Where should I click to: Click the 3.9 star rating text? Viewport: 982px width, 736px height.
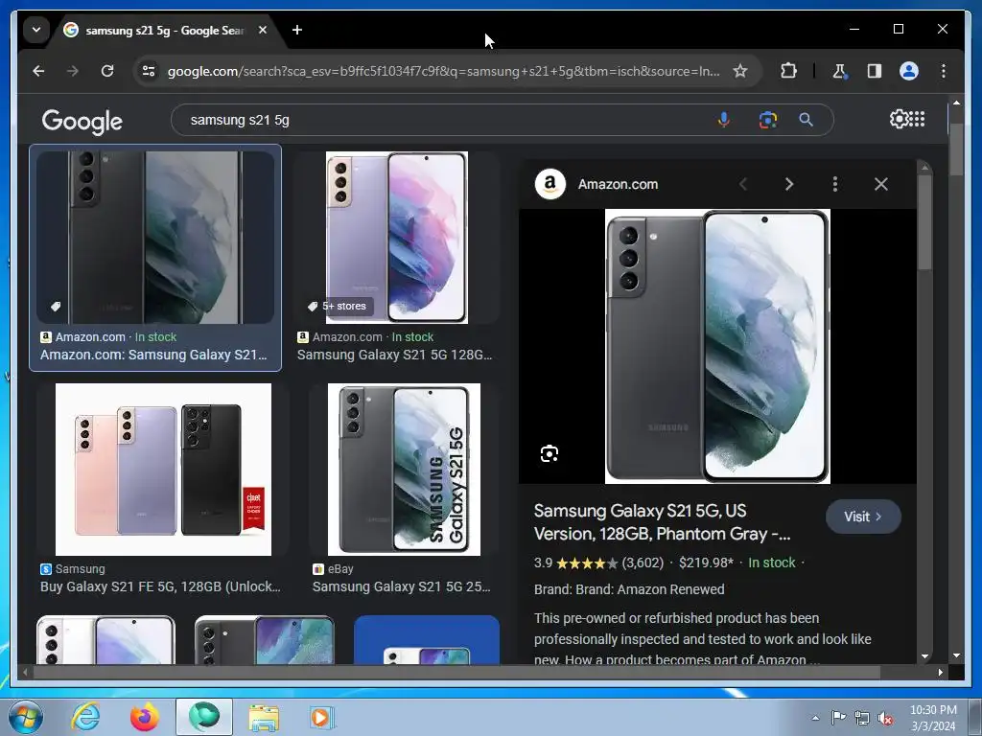pos(543,563)
